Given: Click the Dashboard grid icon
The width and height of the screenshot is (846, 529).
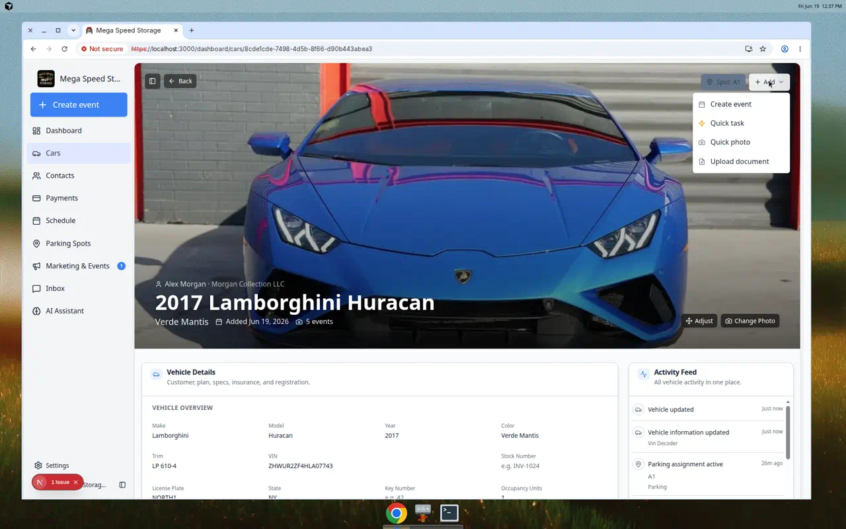Looking at the screenshot, I should coord(36,130).
